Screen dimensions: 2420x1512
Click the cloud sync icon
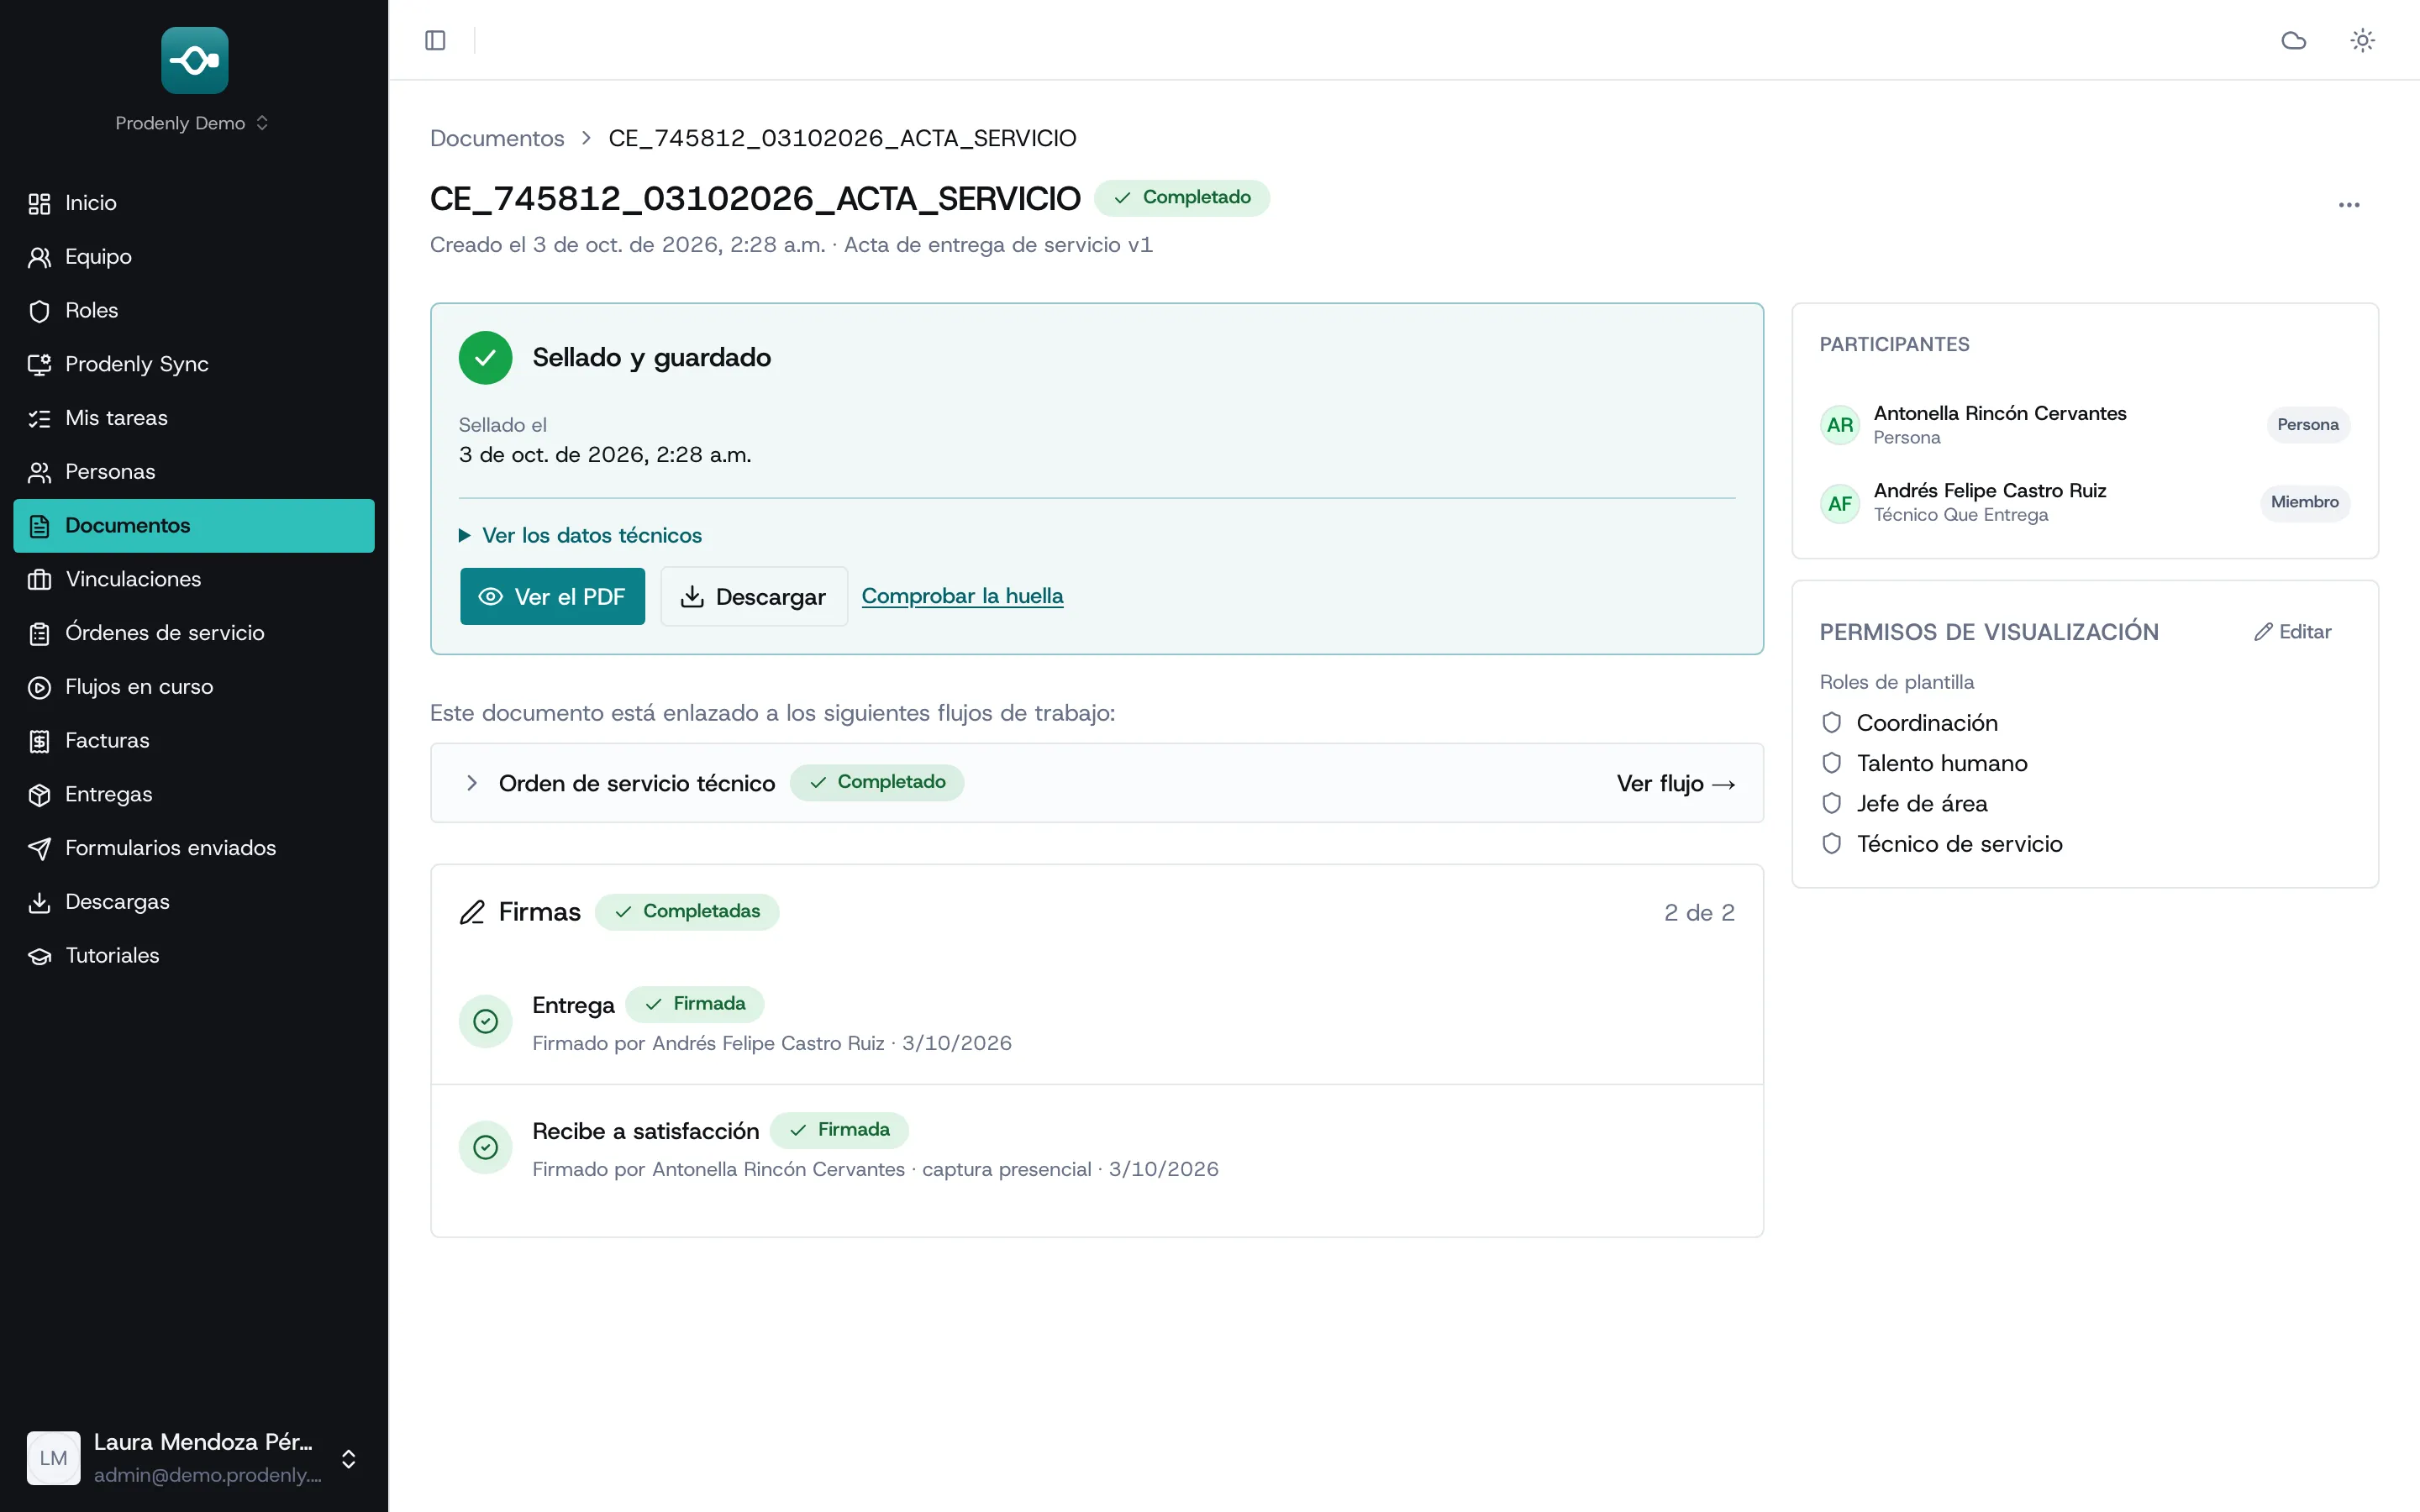(2293, 40)
